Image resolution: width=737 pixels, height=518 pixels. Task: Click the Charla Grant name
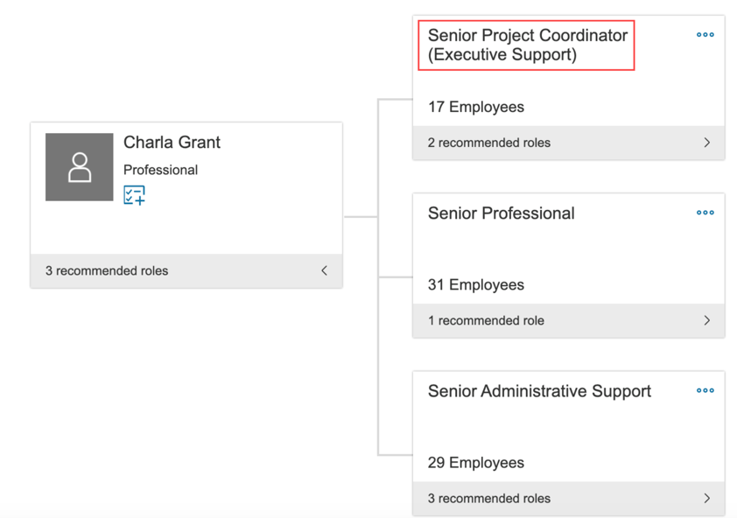tap(172, 143)
